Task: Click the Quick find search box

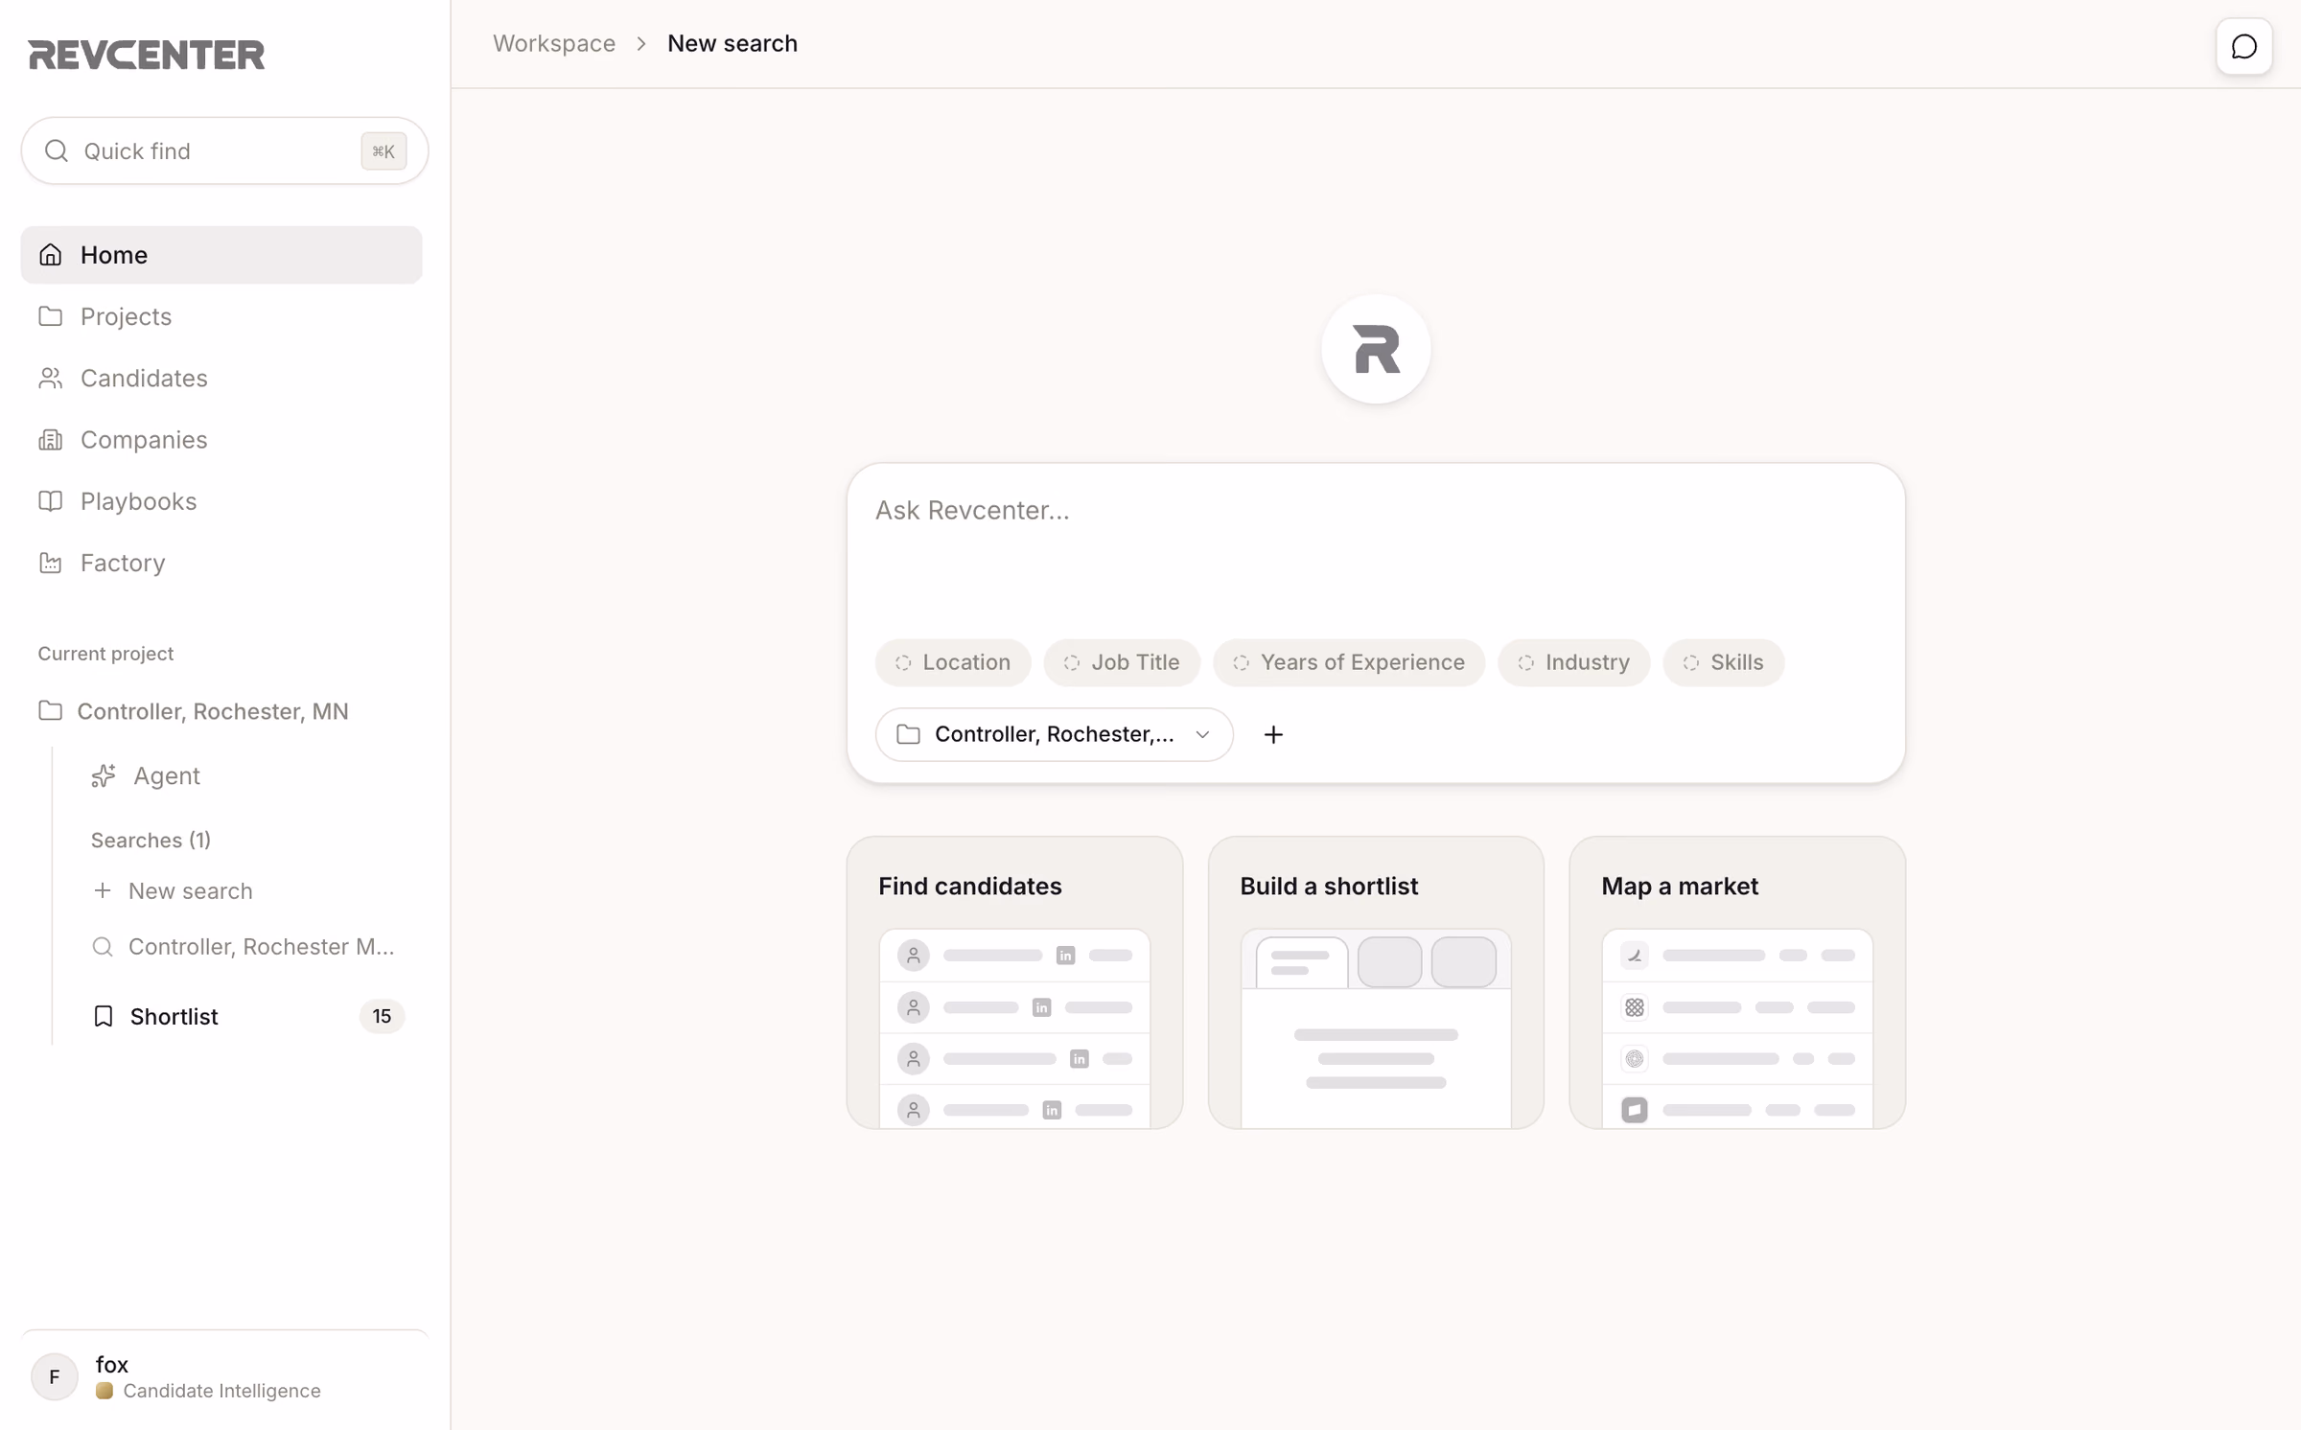Action: [224, 150]
